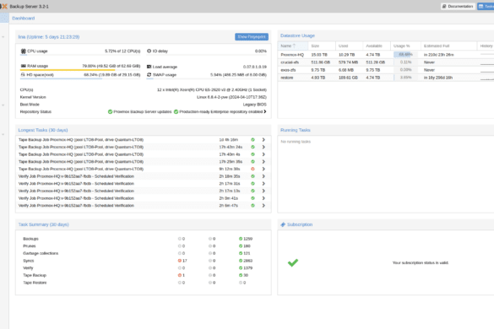Click the Show Fingerprint button
Image resolution: width=494 pixels, height=329 pixels.
(x=252, y=37)
